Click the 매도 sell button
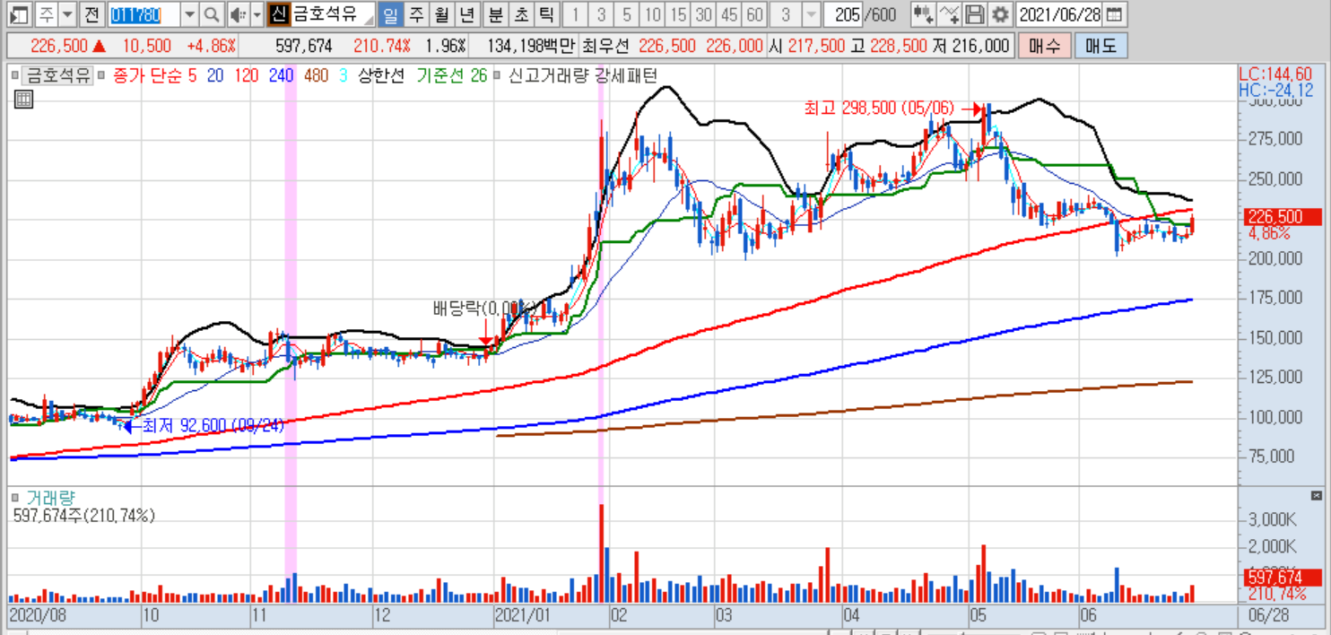This screenshot has height=635, width=1331. 1100,46
